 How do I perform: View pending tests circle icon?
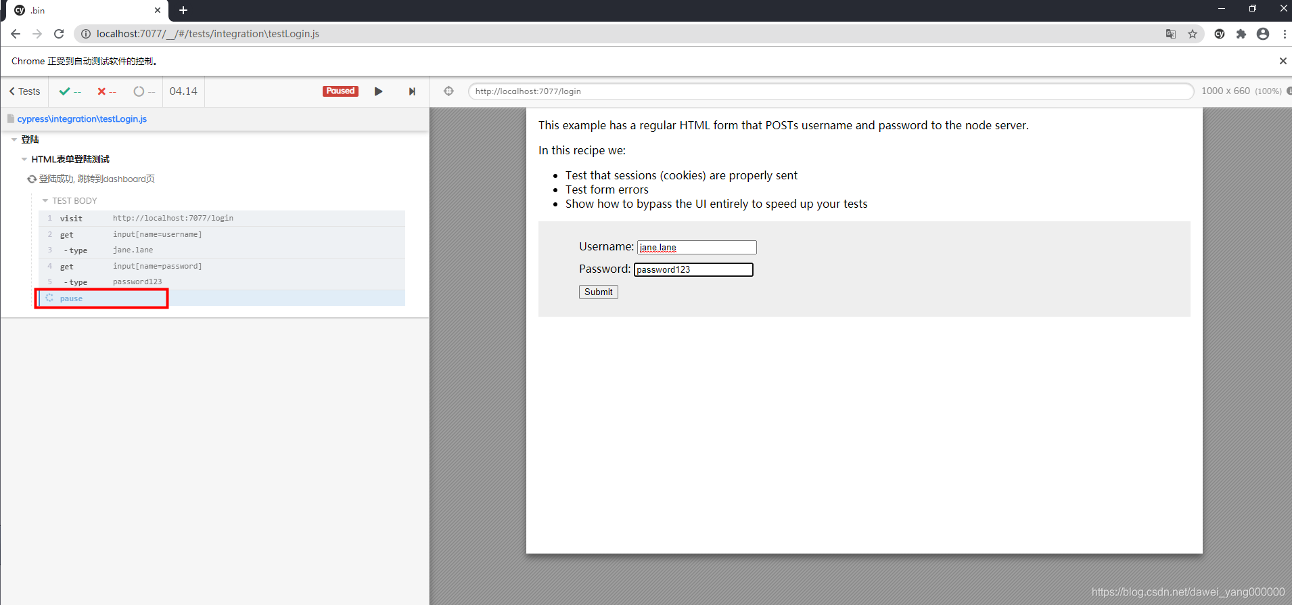tap(139, 91)
